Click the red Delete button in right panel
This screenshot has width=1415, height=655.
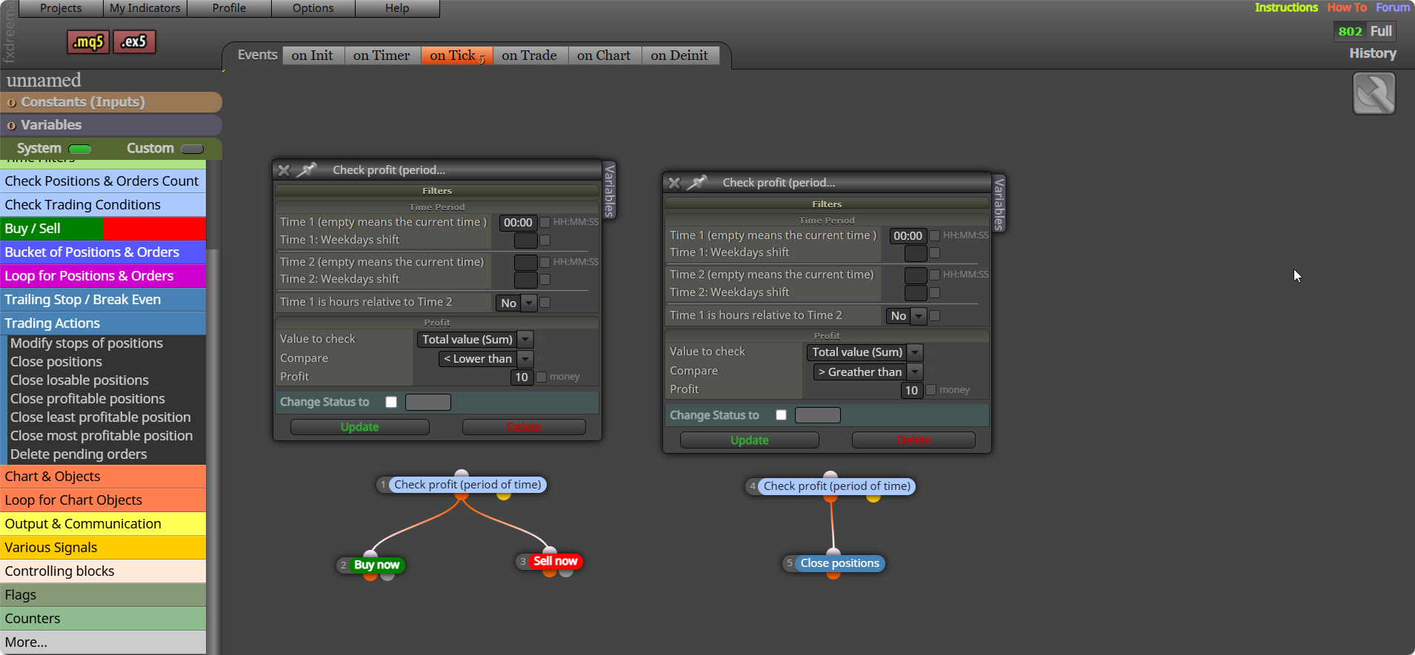[x=913, y=440]
